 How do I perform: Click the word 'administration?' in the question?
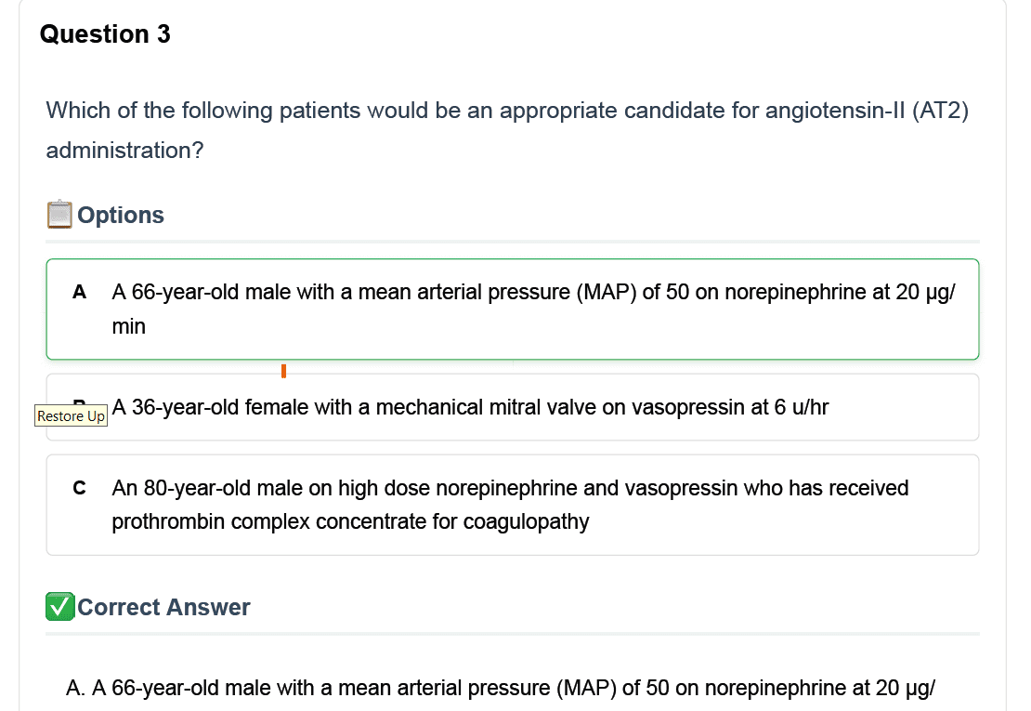tap(125, 151)
